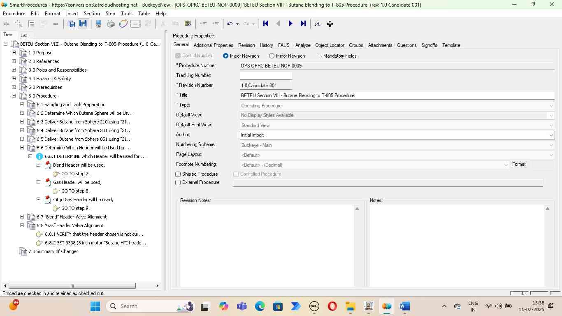Screen dimensions: 562x316
Task: Click the four-arrow move icon
Action: tap(330, 24)
